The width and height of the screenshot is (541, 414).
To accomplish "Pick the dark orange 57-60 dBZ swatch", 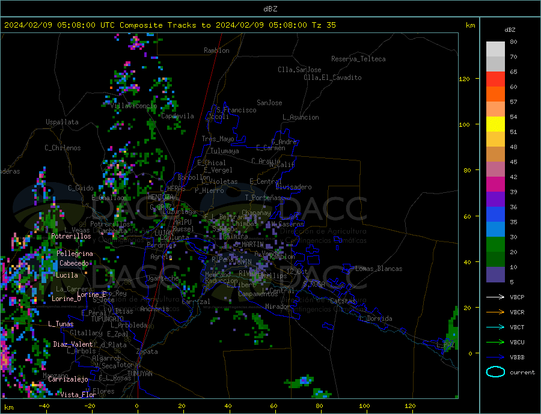I will 495,94.
